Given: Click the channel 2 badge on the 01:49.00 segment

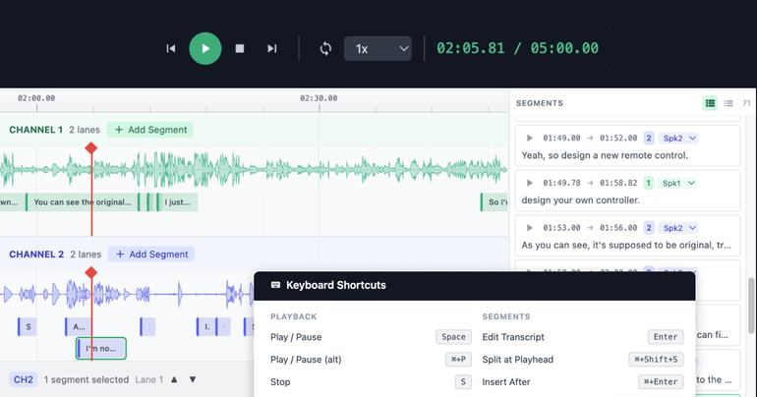Looking at the screenshot, I should [x=649, y=138].
